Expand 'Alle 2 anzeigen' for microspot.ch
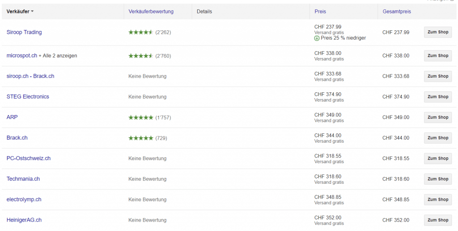The height and width of the screenshot is (231, 458). point(60,56)
